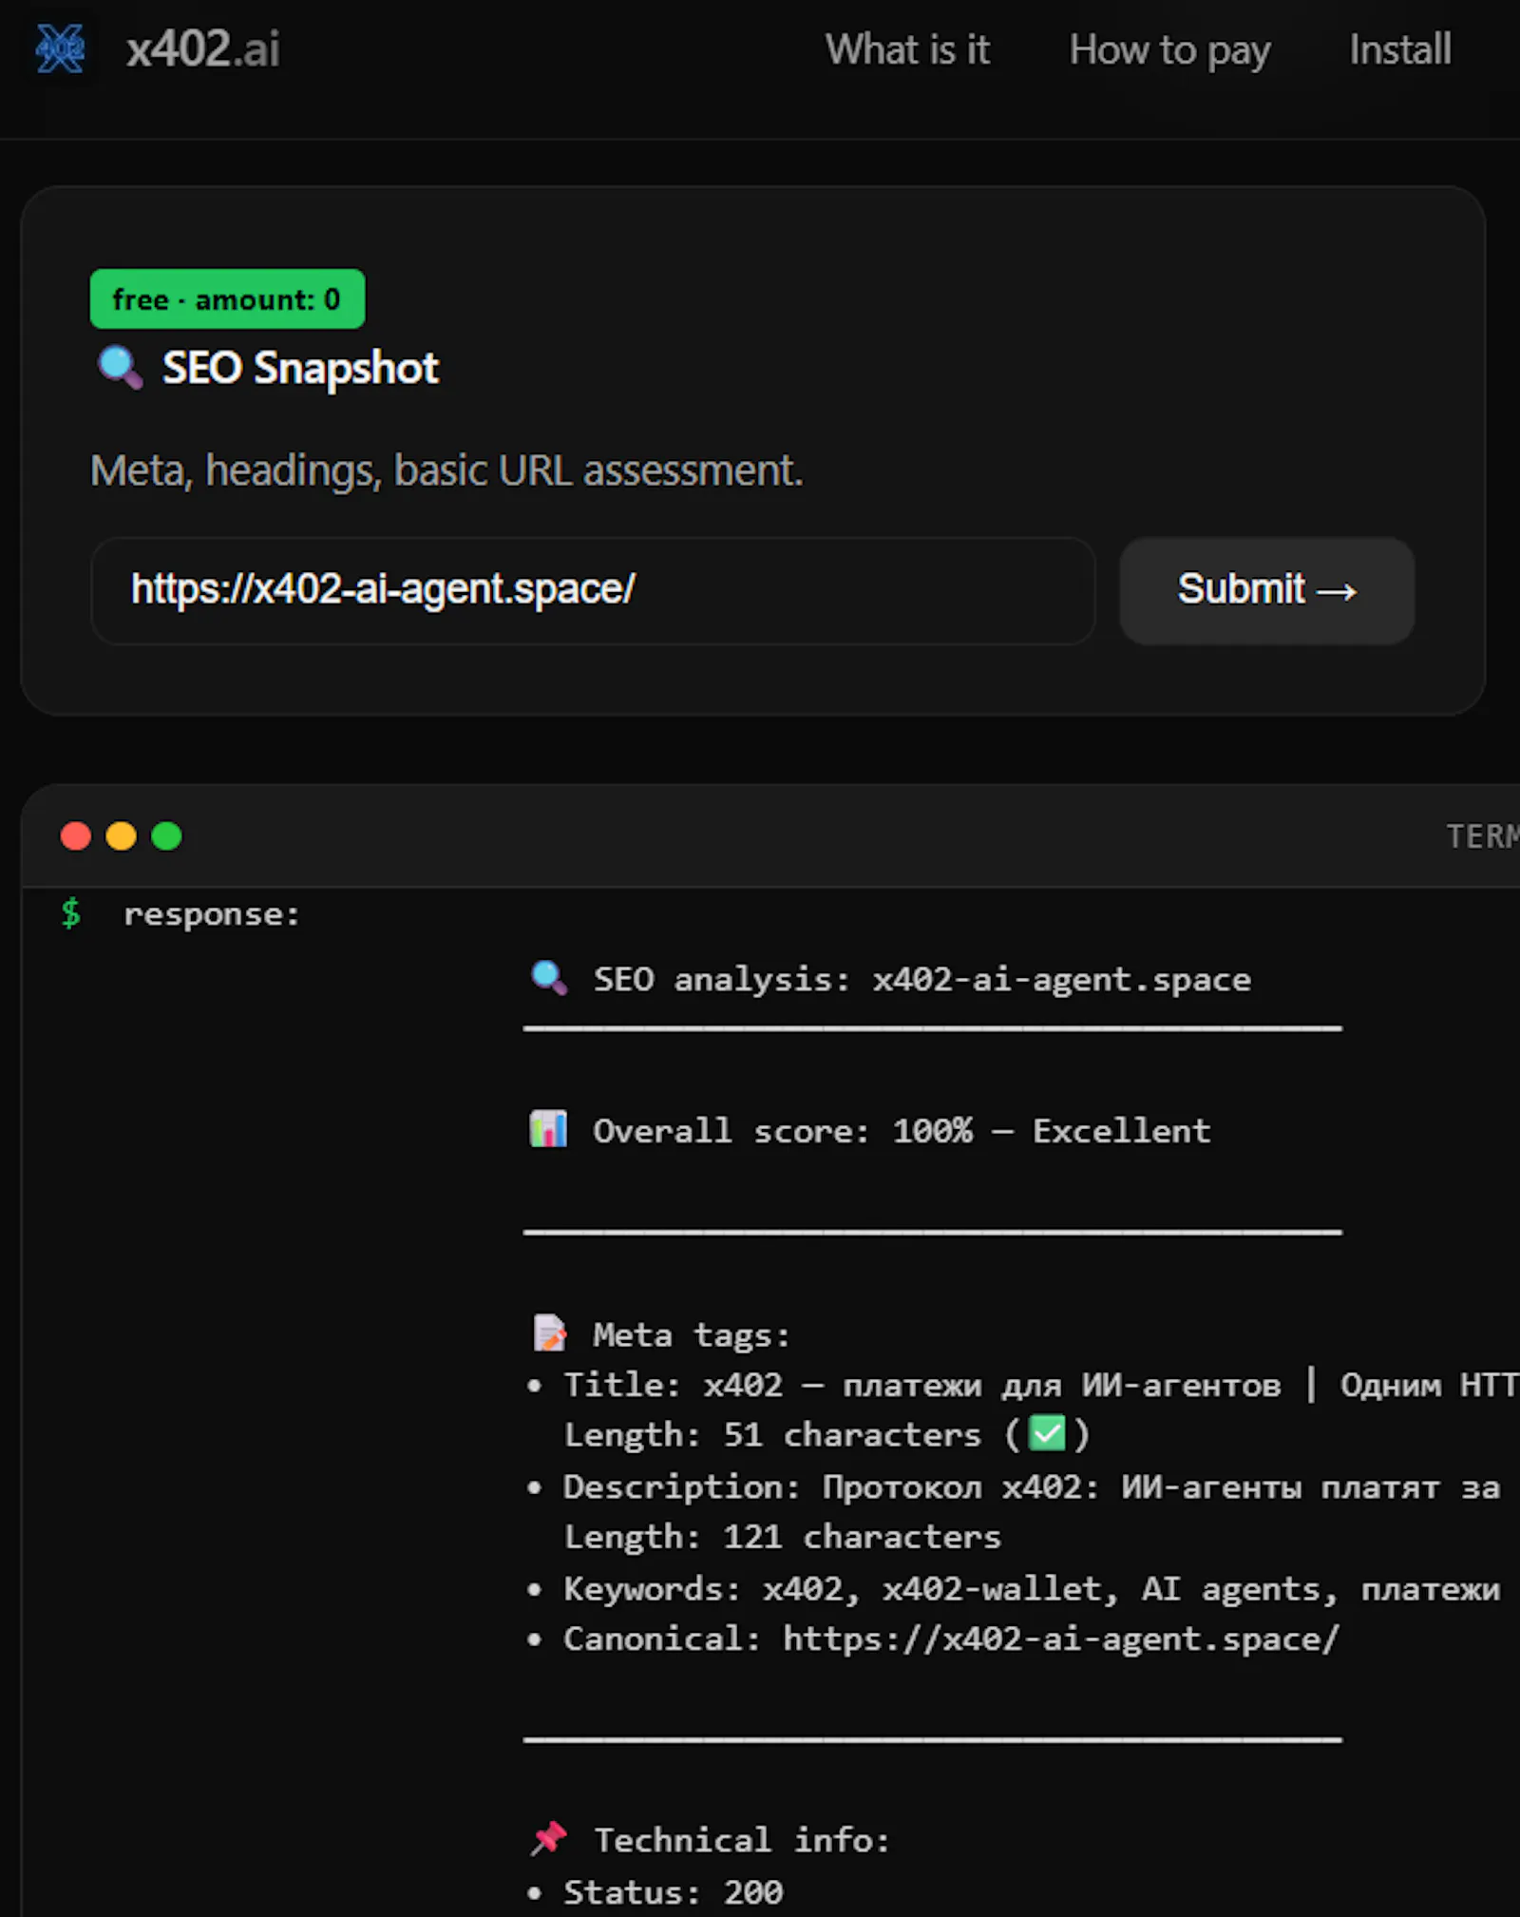Select the Meta tags: heading
The width and height of the screenshot is (1520, 1917).
tap(692, 1335)
